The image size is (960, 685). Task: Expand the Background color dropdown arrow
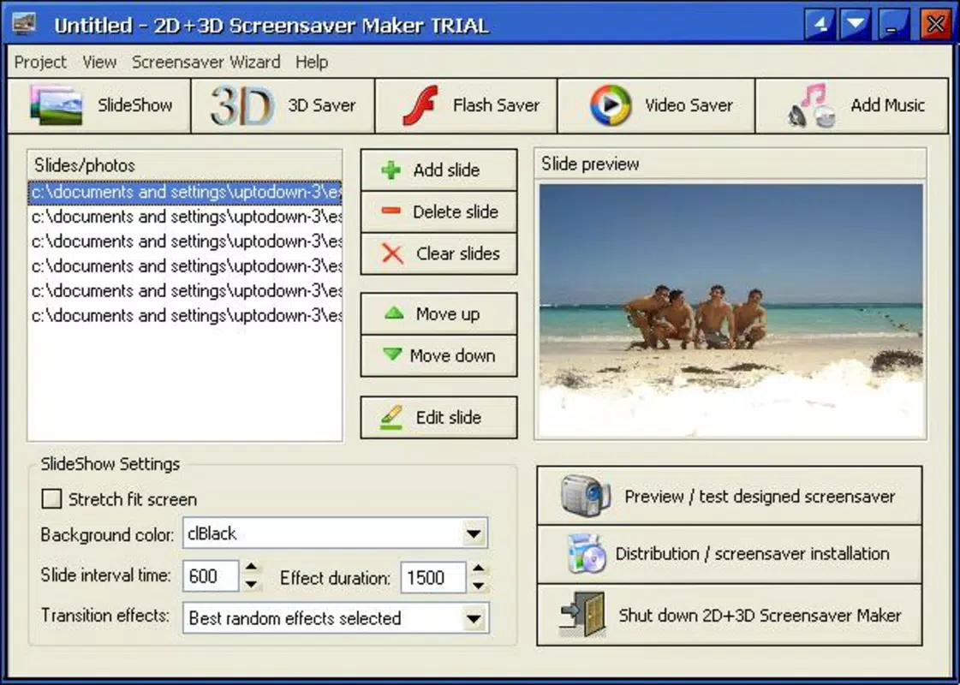click(474, 533)
